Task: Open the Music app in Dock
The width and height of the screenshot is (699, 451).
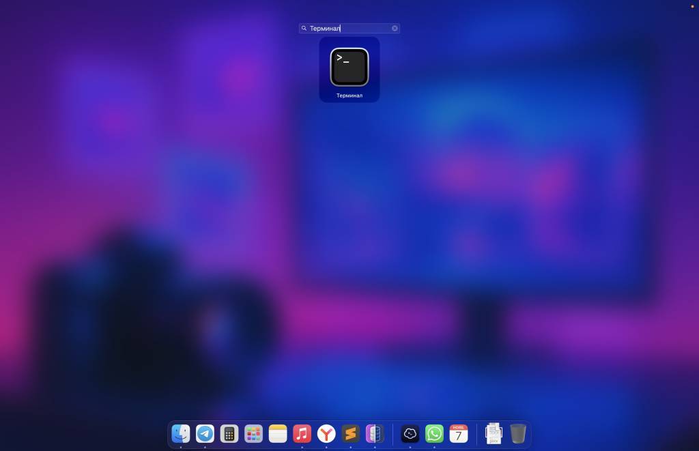Action: (302, 433)
